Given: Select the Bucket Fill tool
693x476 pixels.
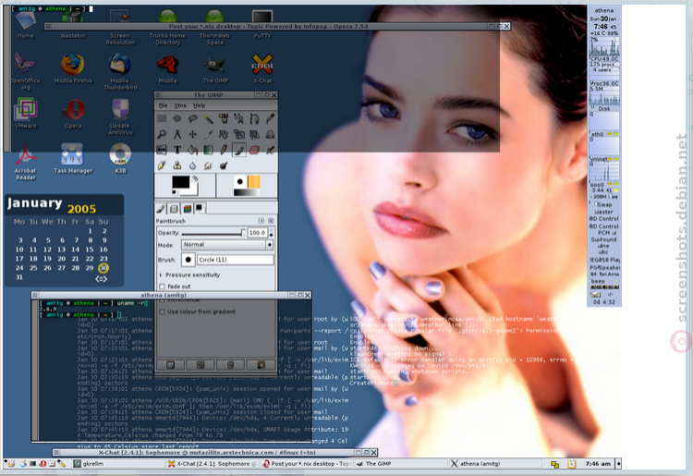Looking at the screenshot, I should coord(193,150).
